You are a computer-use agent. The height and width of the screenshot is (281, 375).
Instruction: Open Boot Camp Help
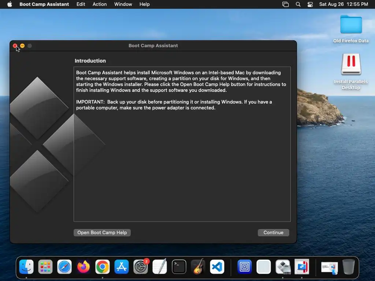(102, 232)
